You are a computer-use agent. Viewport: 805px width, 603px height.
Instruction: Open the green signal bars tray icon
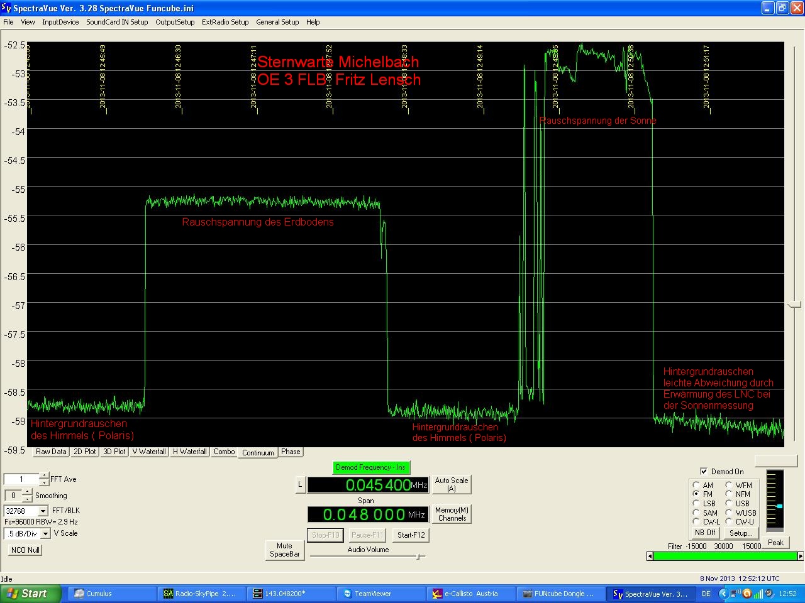point(758,594)
